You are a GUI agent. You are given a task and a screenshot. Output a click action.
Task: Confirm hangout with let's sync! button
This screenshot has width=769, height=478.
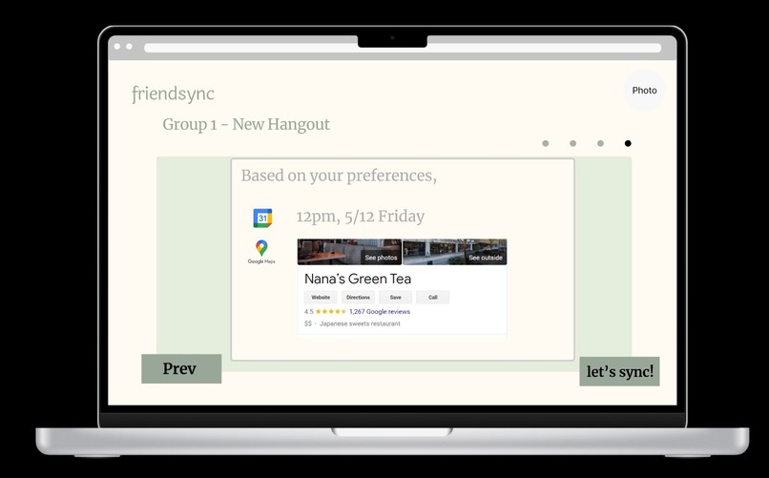point(619,371)
